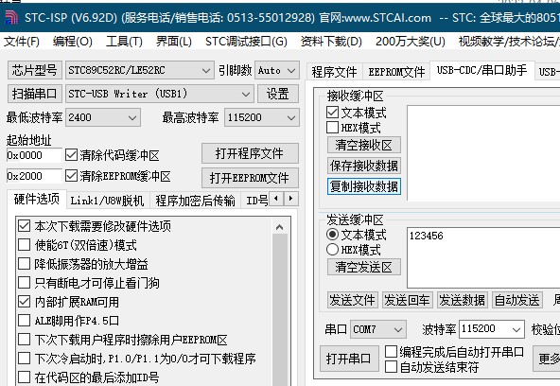560x386 pixels.
Task: Click 清空接收区 button
Action: pyautogui.click(x=363, y=145)
